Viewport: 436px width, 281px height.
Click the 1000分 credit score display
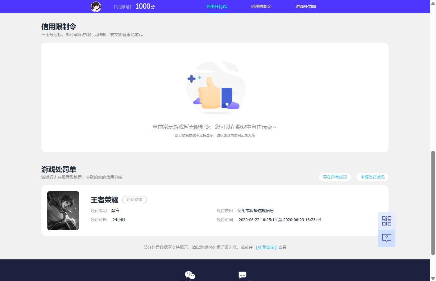(x=144, y=6)
